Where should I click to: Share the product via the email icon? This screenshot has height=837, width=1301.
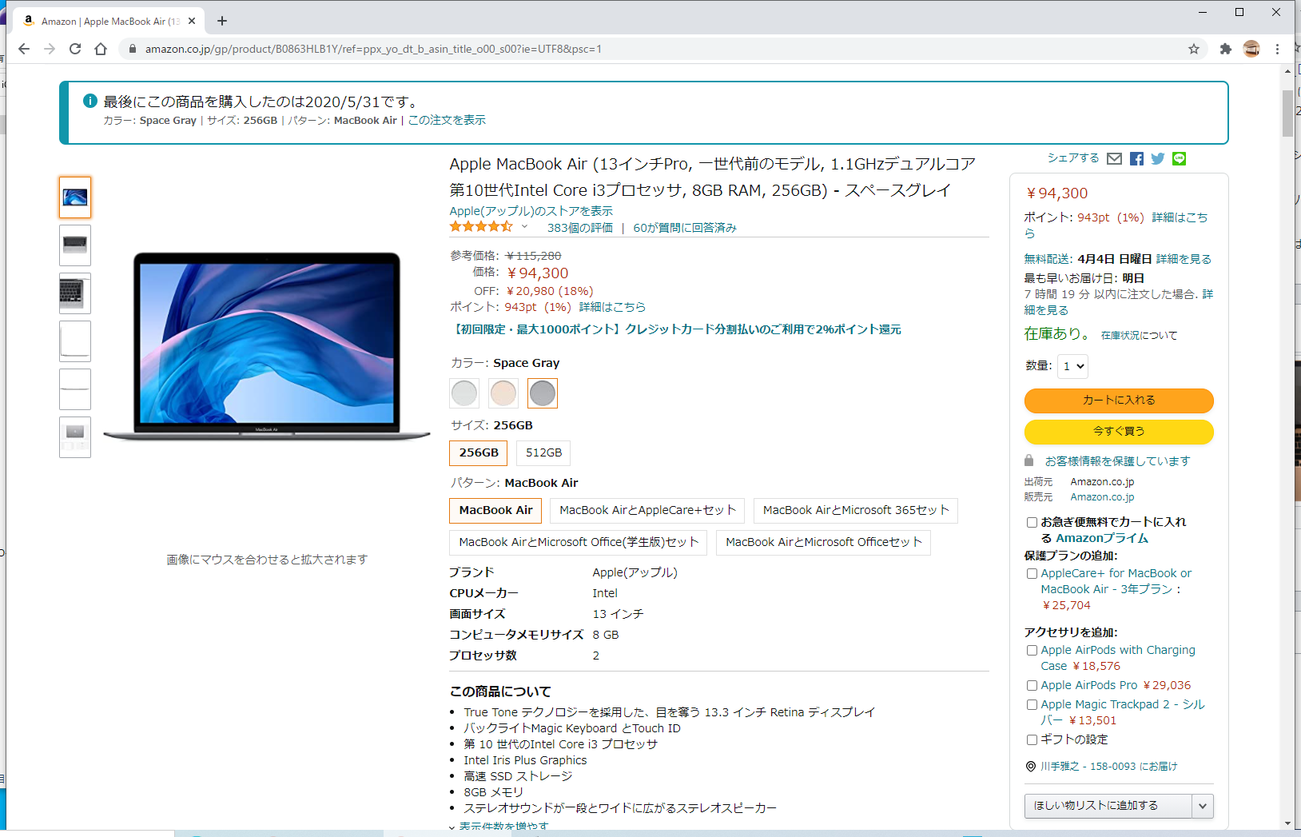pyautogui.click(x=1115, y=158)
